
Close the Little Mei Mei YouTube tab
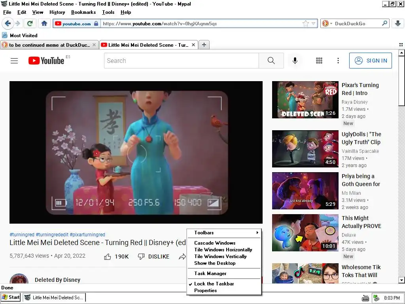click(x=193, y=45)
